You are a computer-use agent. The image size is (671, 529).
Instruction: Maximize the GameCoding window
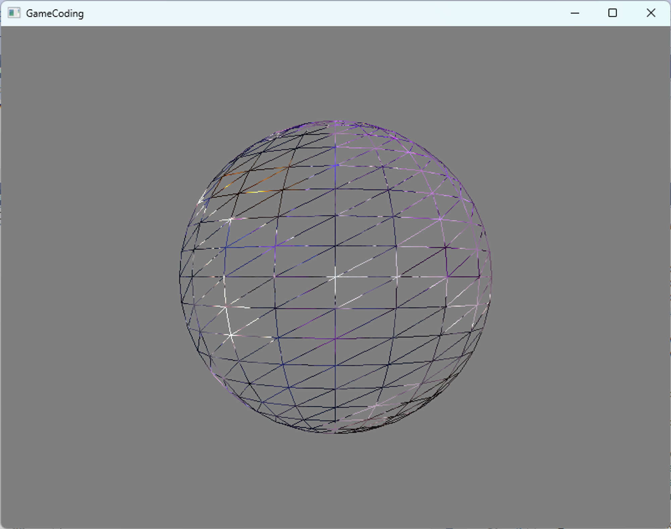point(613,13)
